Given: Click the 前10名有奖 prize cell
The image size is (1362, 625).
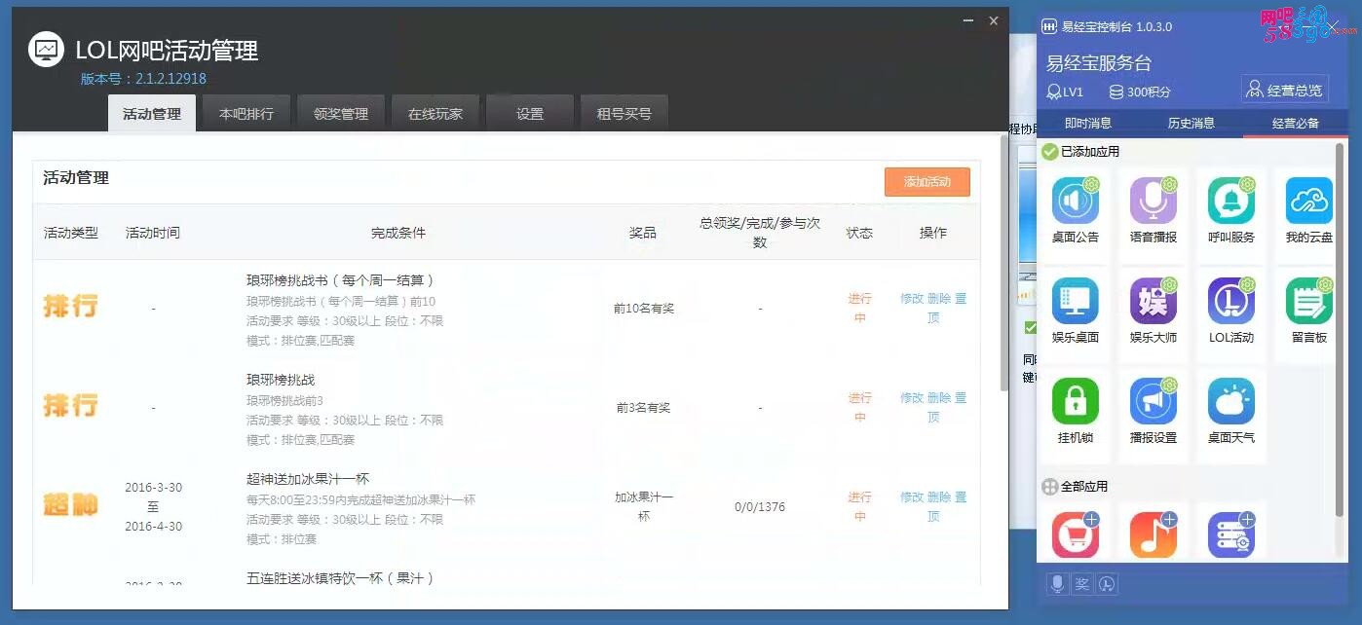Looking at the screenshot, I should pos(644,309).
